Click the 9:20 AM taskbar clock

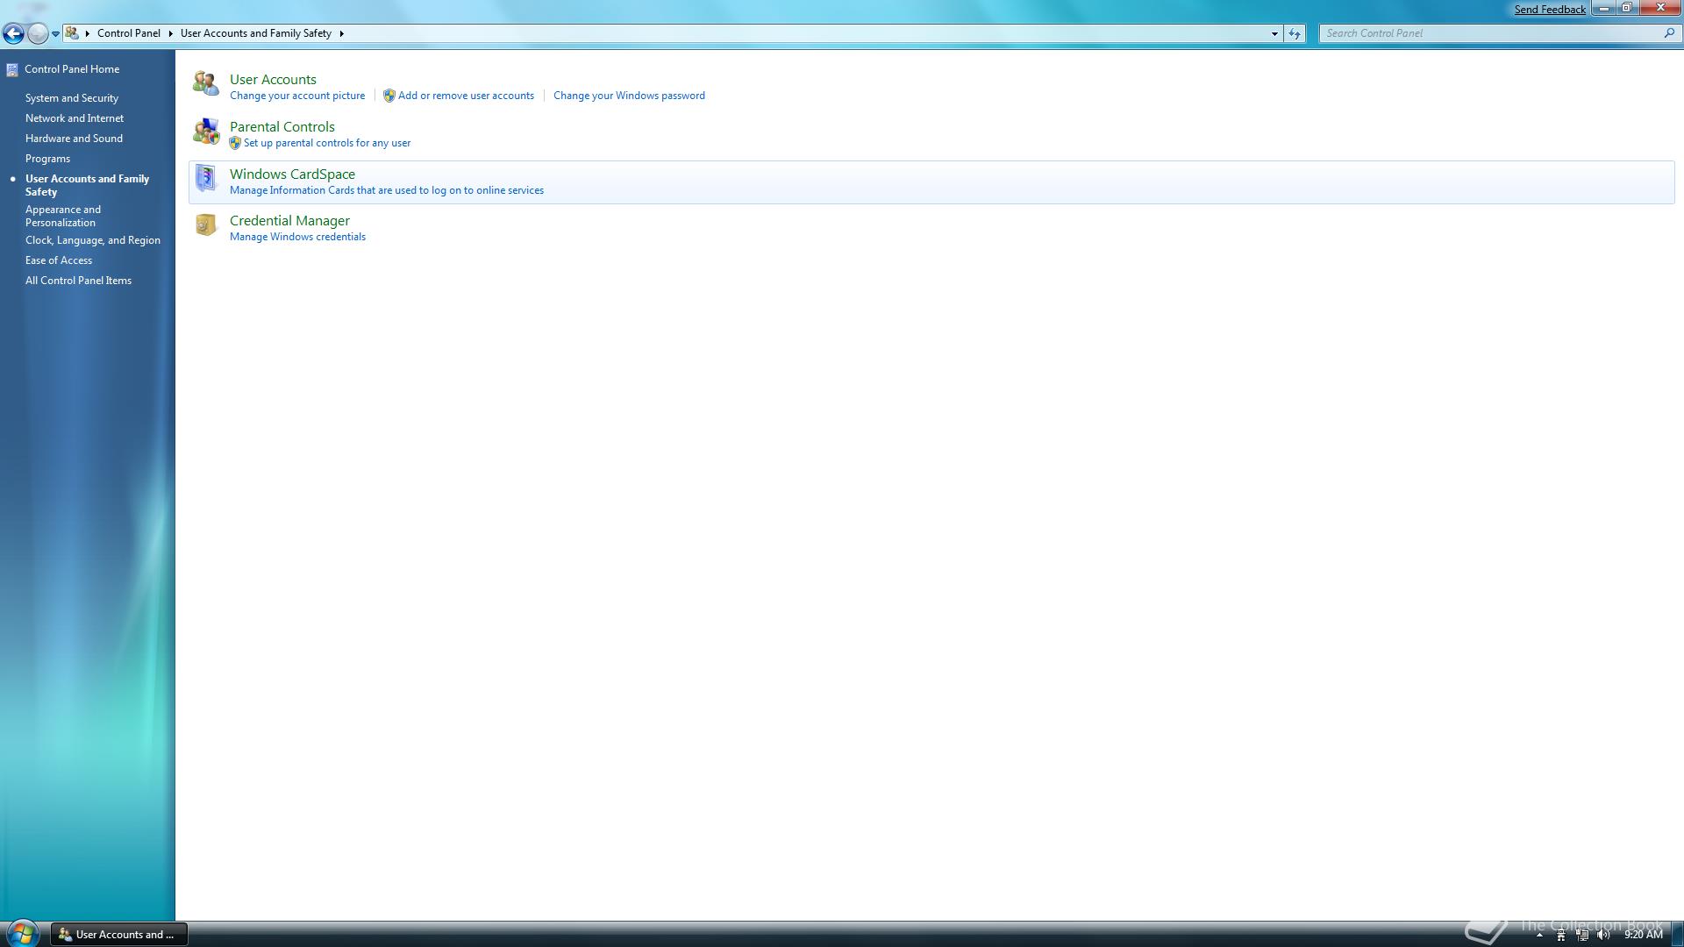(1643, 935)
